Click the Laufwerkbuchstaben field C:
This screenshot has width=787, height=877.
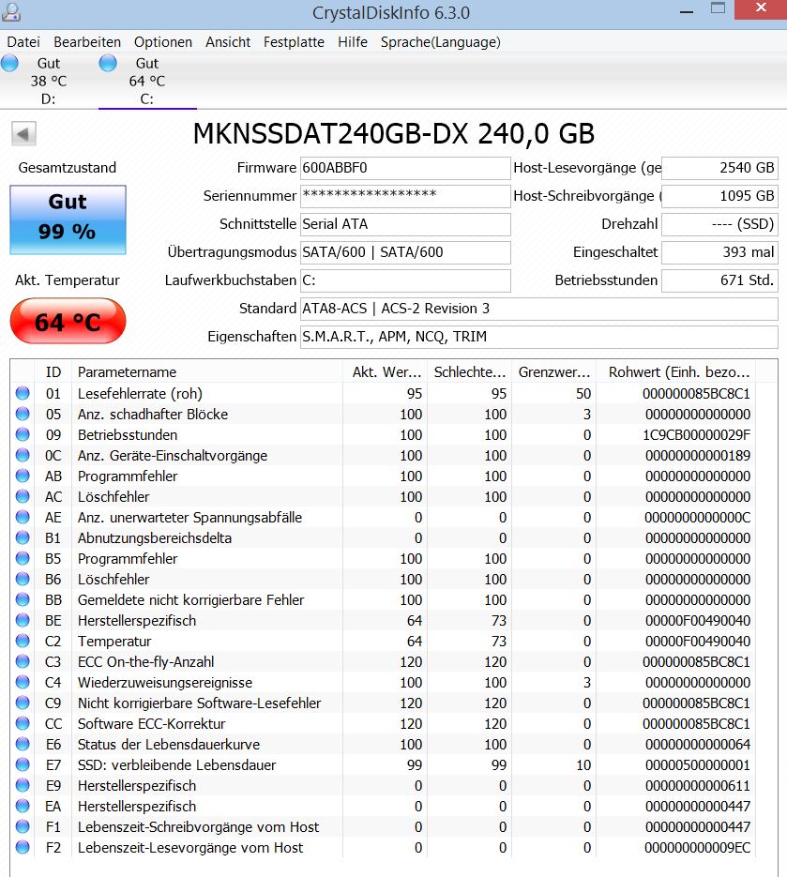point(405,280)
